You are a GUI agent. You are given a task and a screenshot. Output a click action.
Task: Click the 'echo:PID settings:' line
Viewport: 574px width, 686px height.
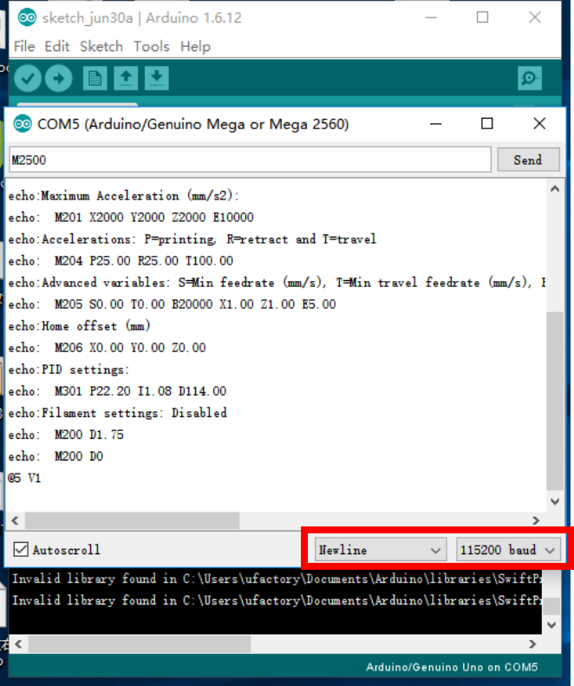click(68, 369)
